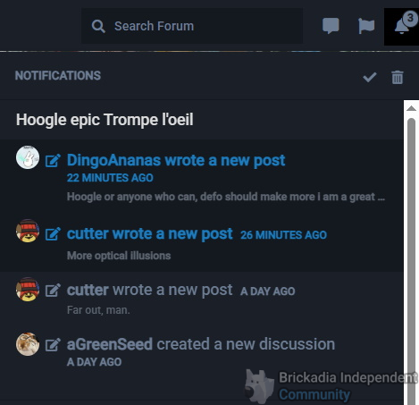419x405 pixels.
Task: Delete all notifications with trash icon
Action: [x=398, y=77]
